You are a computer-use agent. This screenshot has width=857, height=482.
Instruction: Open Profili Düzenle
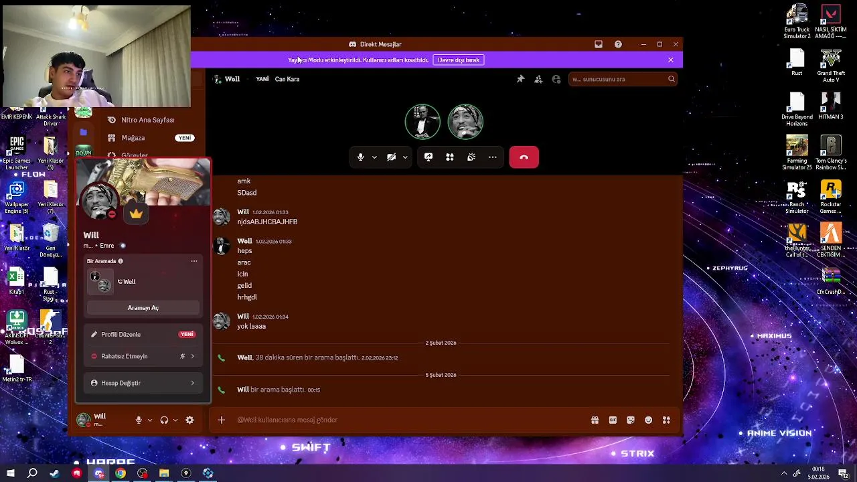[143, 334]
